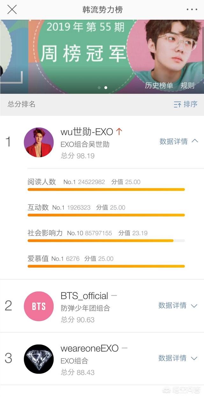
Task: Open the 历史榜单 history list link
Action: (x=159, y=85)
